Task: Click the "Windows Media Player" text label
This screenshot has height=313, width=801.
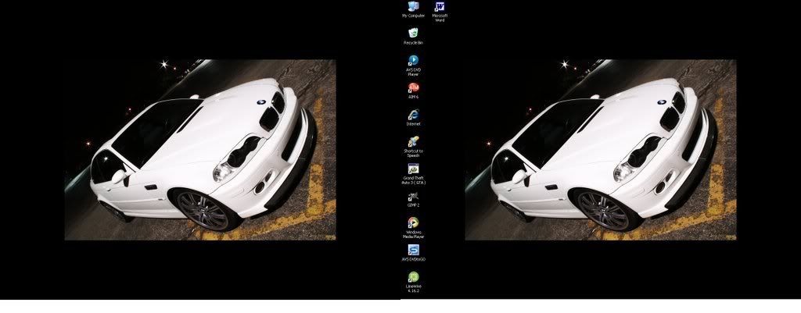Action: [413, 234]
